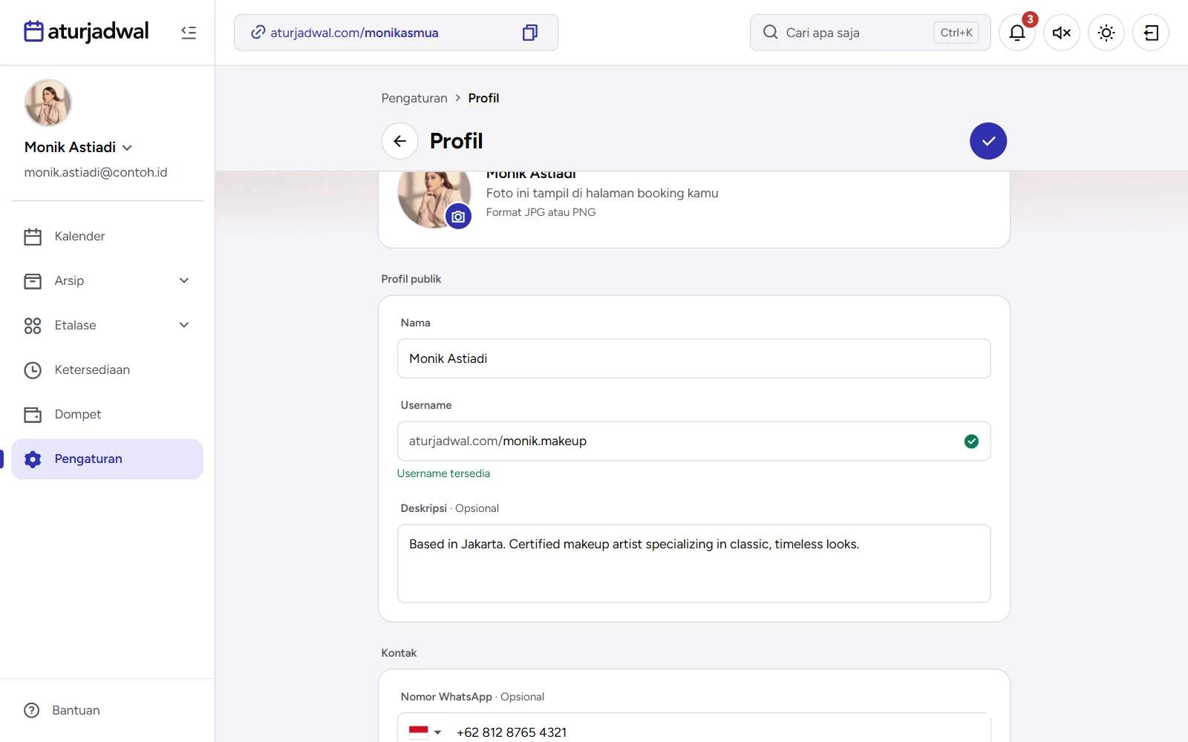The image size is (1188, 742).
Task: Open the aturjadwal.com/monikasmua link
Action: pyautogui.click(x=354, y=33)
